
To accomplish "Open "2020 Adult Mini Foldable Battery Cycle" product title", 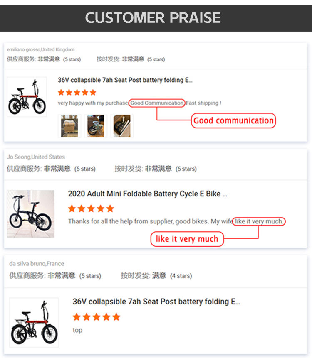I will click(x=147, y=194).
